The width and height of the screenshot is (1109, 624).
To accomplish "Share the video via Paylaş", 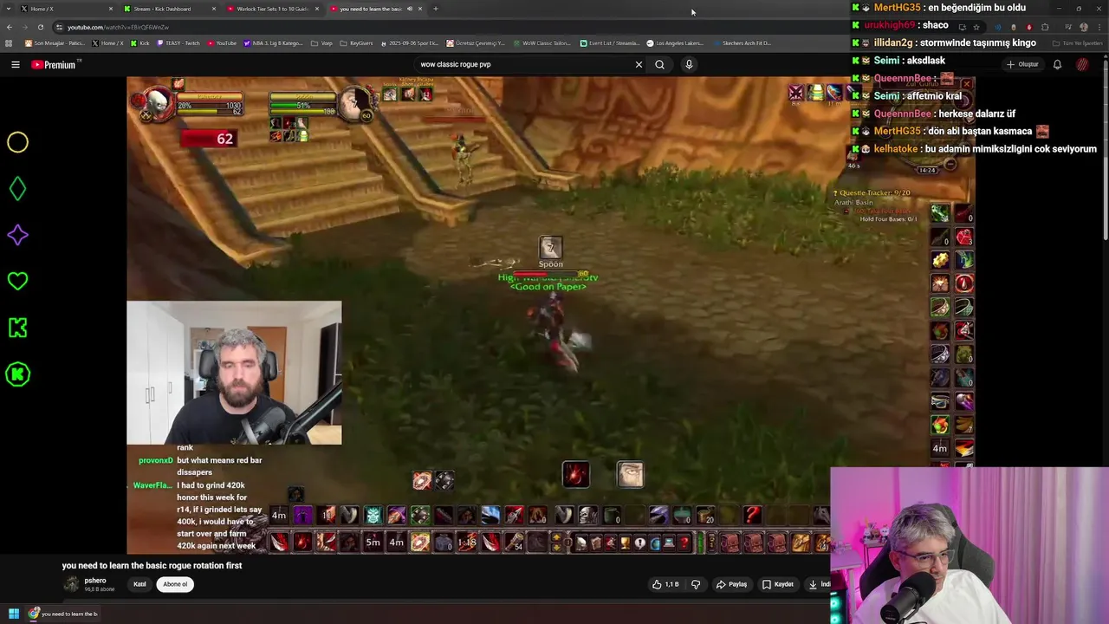I will [x=731, y=584].
